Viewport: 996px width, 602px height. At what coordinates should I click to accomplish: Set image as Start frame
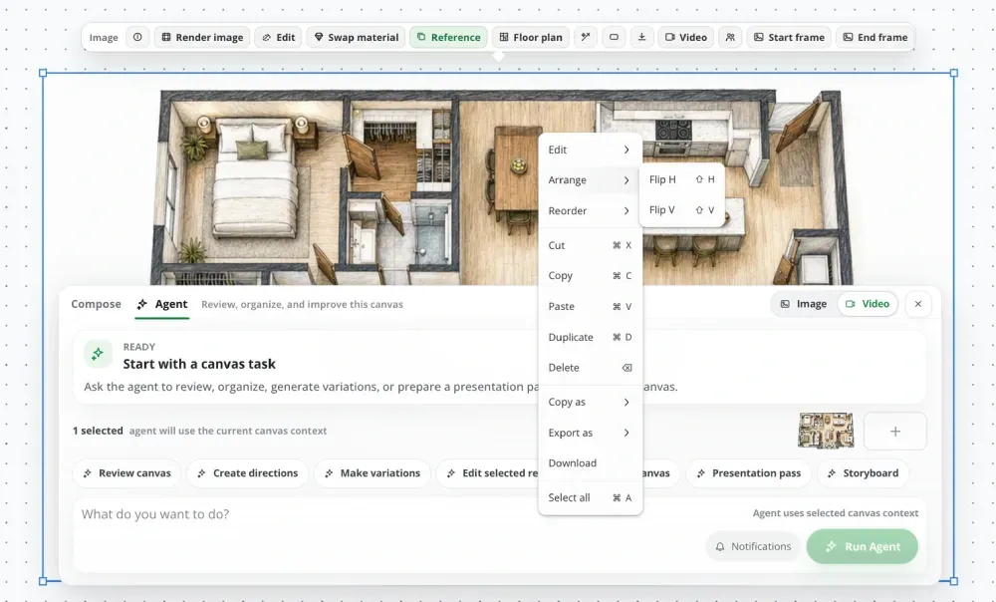click(x=789, y=37)
